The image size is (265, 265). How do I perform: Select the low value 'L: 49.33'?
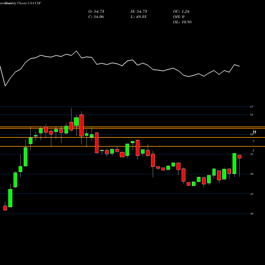pos(138,17)
